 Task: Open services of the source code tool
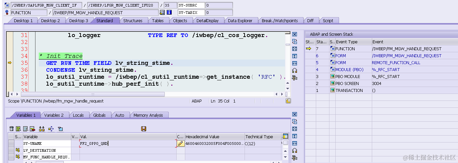click(294, 78)
